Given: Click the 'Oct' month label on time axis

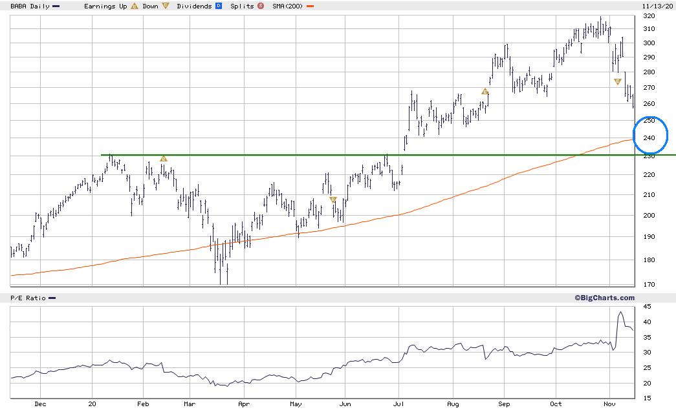Looking at the screenshot, I should click(x=556, y=404).
